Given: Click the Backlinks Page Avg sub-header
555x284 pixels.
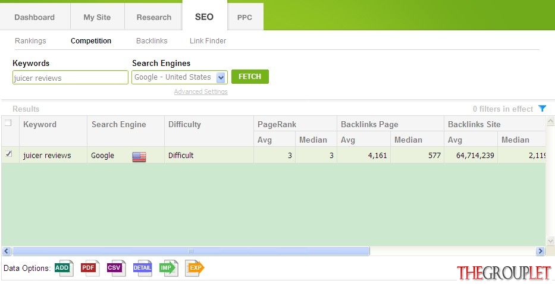Looking at the screenshot, I should (x=363, y=140).
